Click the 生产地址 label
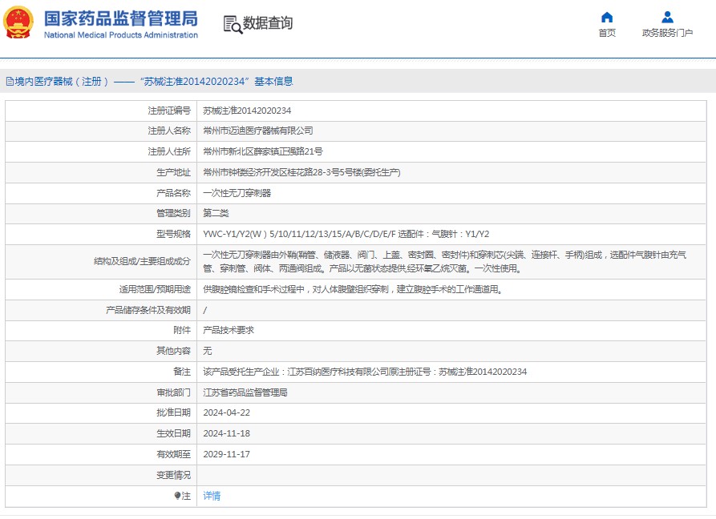This screenshot has height=519, width=716. [173, 172]
